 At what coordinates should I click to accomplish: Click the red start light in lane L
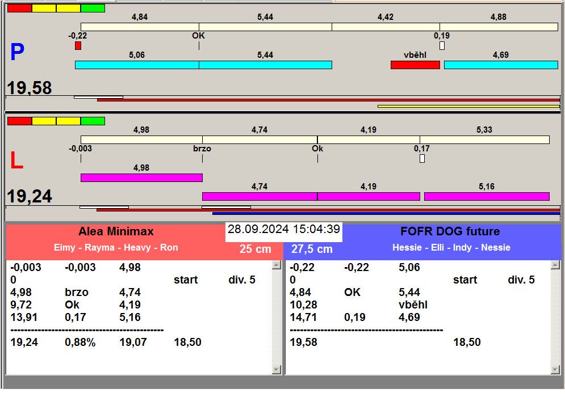20,121
